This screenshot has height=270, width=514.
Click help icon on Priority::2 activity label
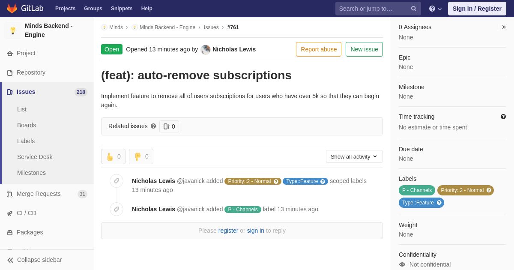point(276,181)
